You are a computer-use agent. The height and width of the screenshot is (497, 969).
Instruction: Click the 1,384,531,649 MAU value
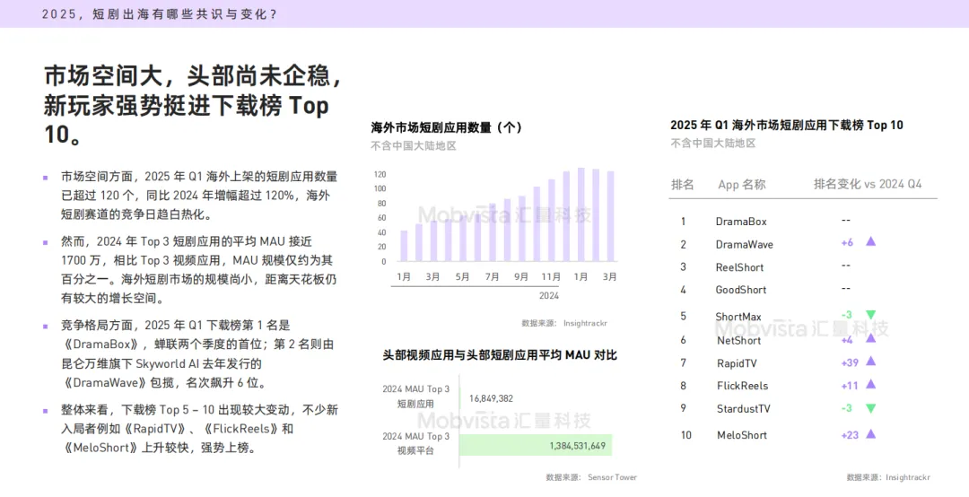tap(577, 446)
